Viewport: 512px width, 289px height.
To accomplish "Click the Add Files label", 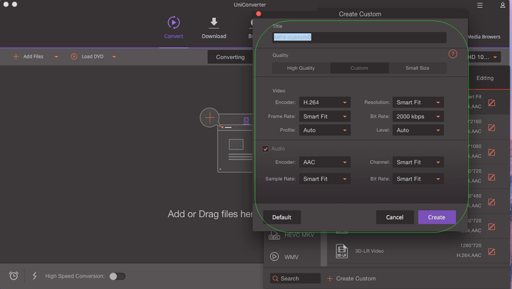I will (x=33, y=57).
